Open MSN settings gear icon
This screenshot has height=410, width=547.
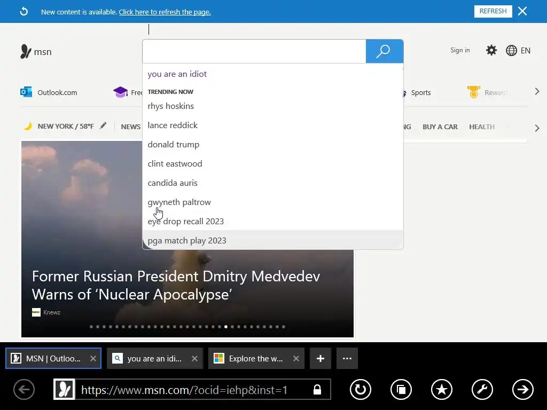[x=491, y=50]
